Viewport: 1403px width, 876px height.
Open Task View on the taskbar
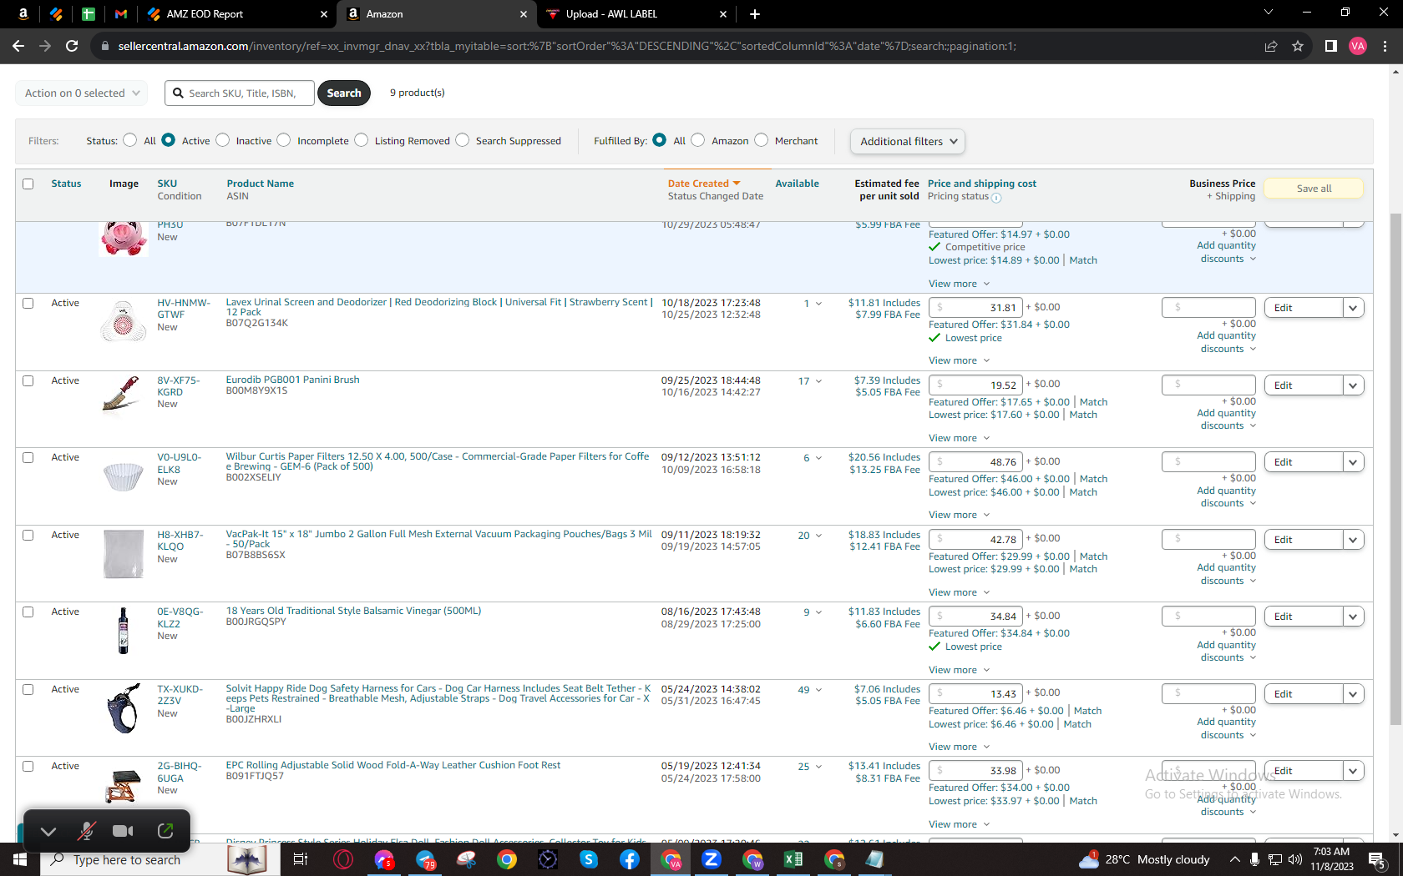[301, 859]
